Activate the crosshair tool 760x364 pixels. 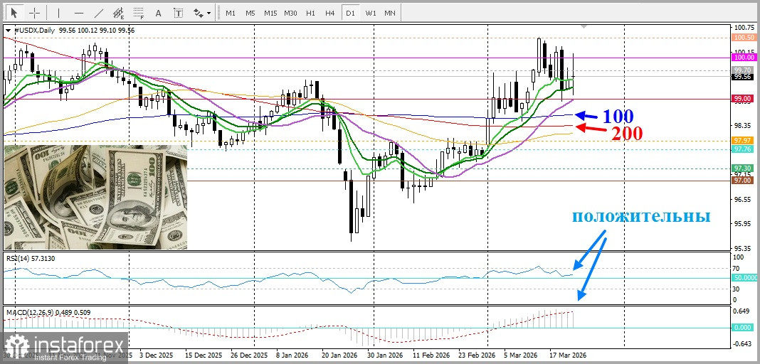(33, 13)
